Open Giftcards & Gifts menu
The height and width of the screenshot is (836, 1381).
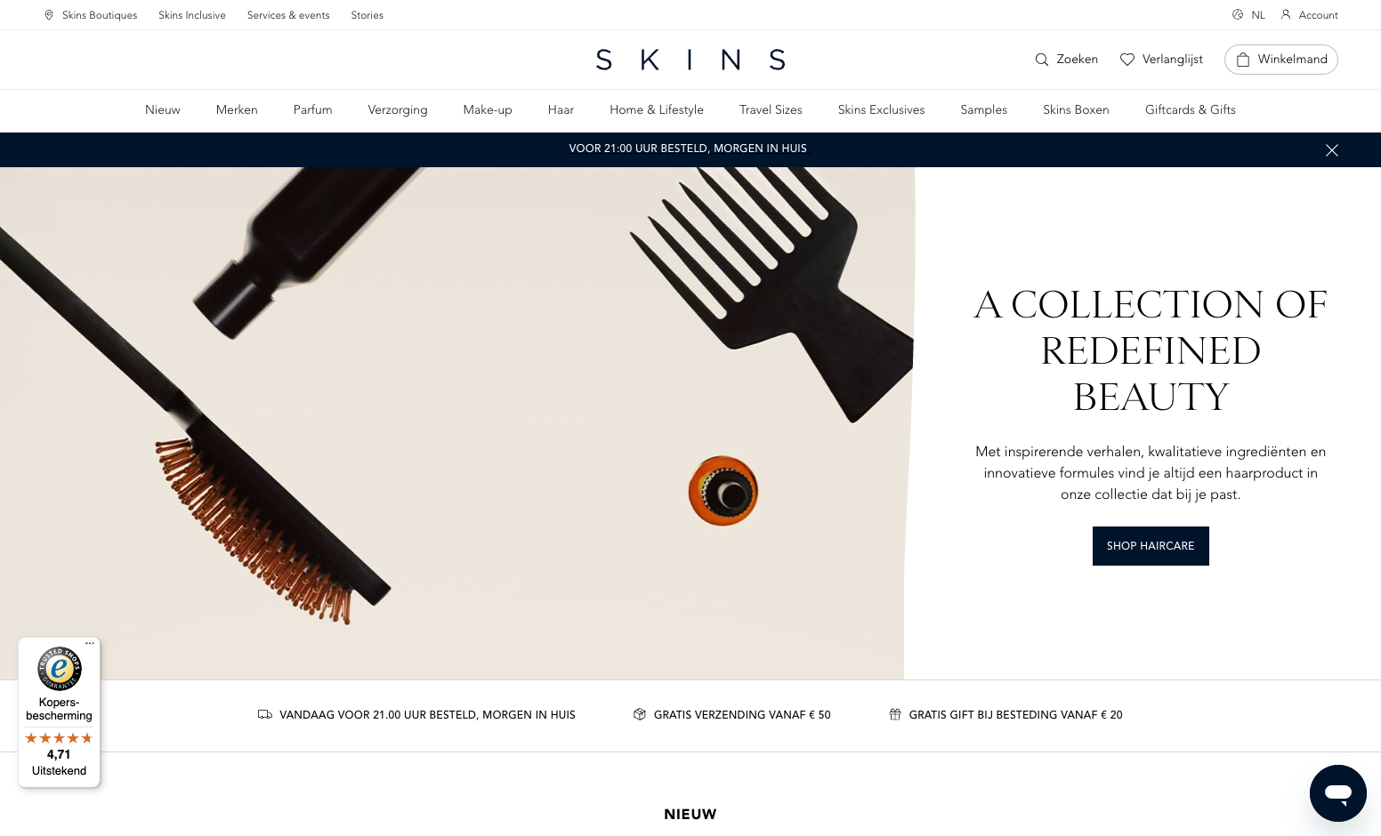tap(1190, 110)
